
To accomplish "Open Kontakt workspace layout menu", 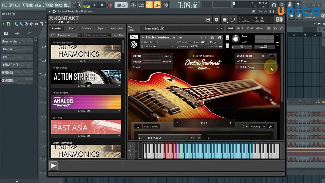I will click(224, 20).
